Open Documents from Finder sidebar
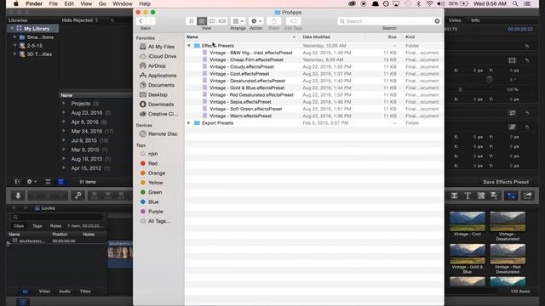The image size is (545, 306). coord(161,85)
